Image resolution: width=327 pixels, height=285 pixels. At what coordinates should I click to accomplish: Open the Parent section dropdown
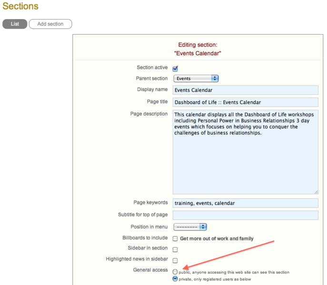(196, 78)
